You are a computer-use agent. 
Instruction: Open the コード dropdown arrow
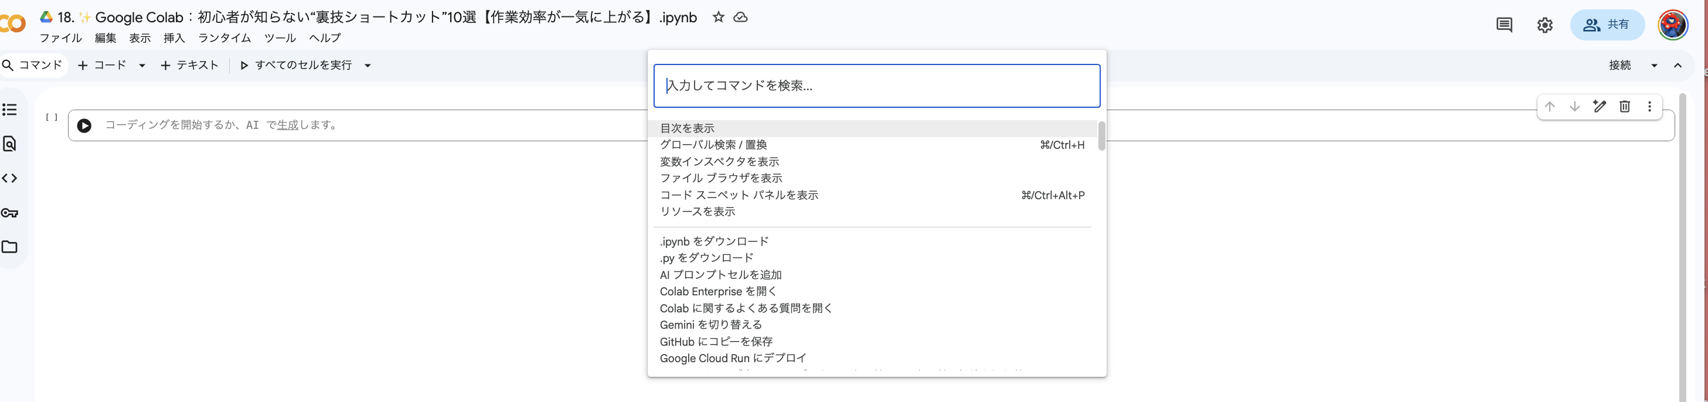(x=142, y=65)
